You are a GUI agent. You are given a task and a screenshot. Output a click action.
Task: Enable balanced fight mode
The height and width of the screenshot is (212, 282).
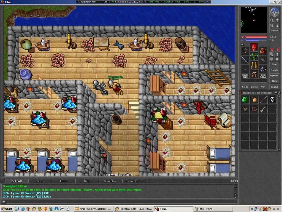(272, 54)
